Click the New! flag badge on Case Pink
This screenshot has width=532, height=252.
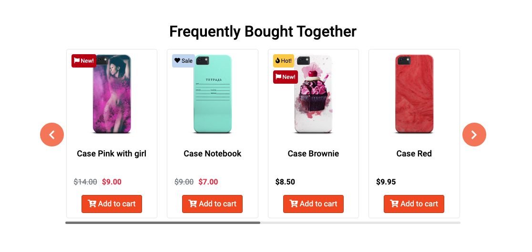pyautogui.click(x=84, y=61)
